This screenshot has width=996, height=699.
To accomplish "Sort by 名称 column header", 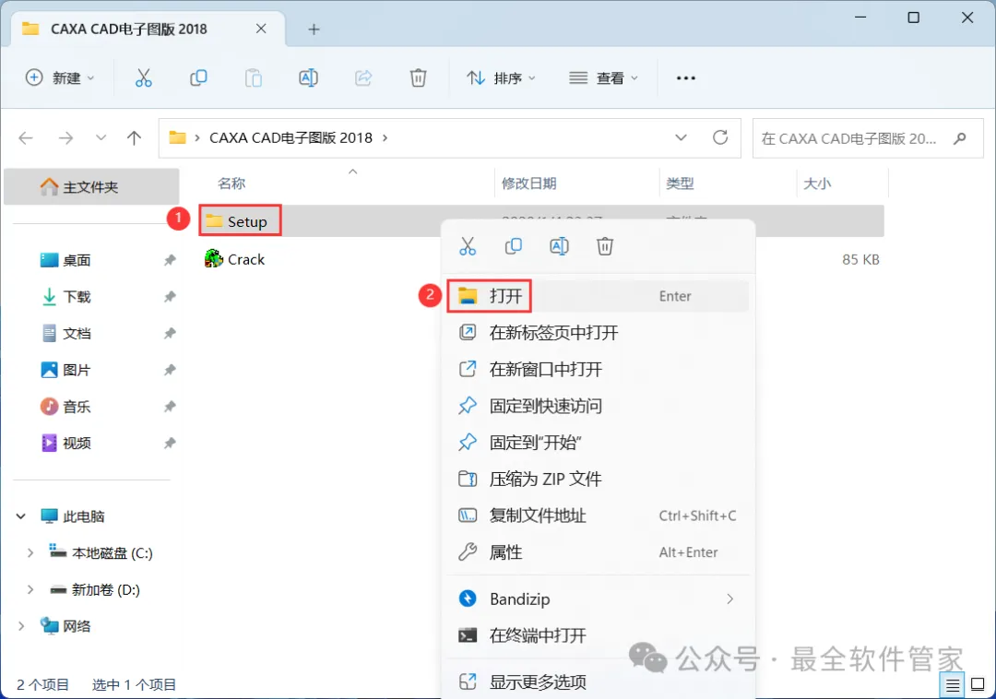I will (x=231, y=184).
